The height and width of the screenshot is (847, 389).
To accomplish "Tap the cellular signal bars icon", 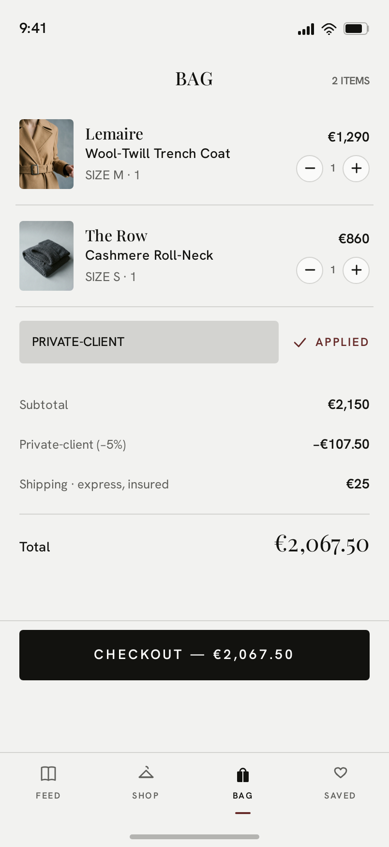I will tap(306, 29).
